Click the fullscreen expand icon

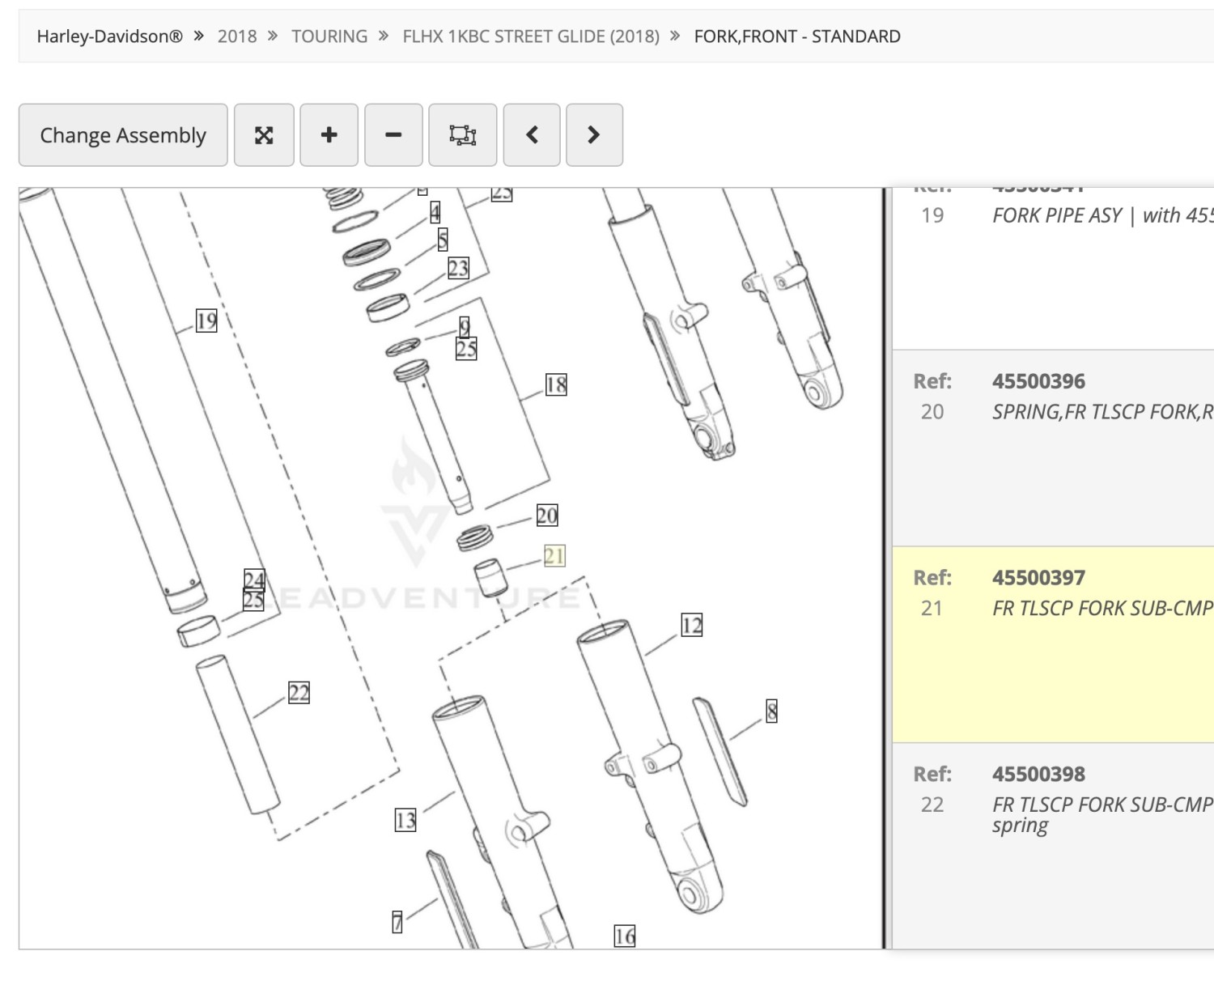tap(264, 135)
